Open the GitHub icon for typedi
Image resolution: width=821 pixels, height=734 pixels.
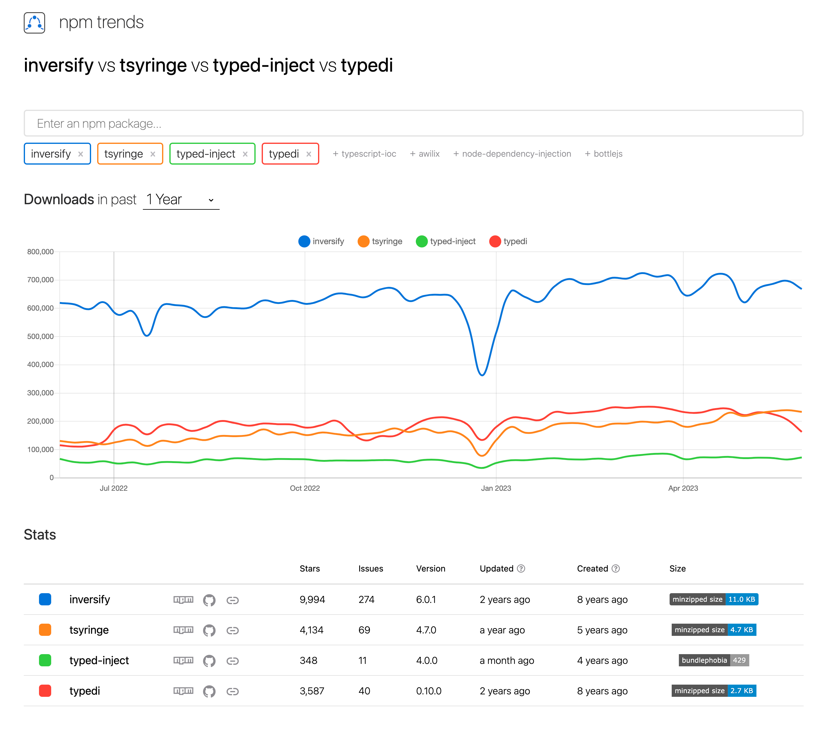(x=209, y=692)
